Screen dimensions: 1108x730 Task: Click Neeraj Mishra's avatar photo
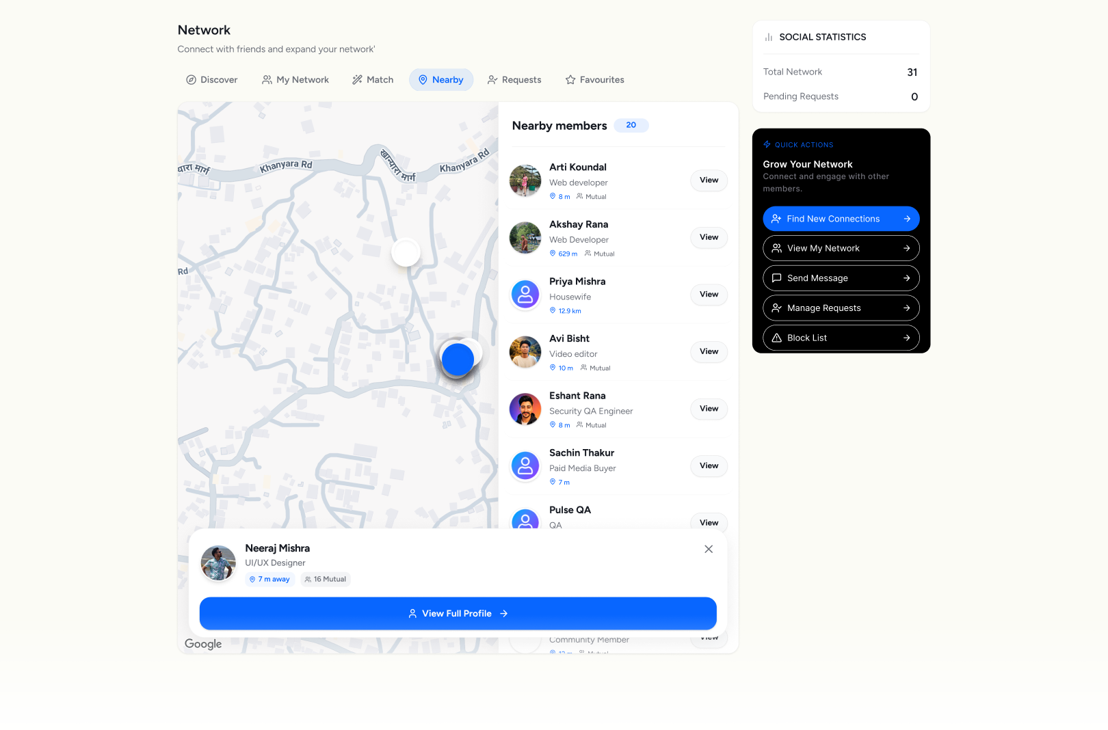click(x=218, y=563)
